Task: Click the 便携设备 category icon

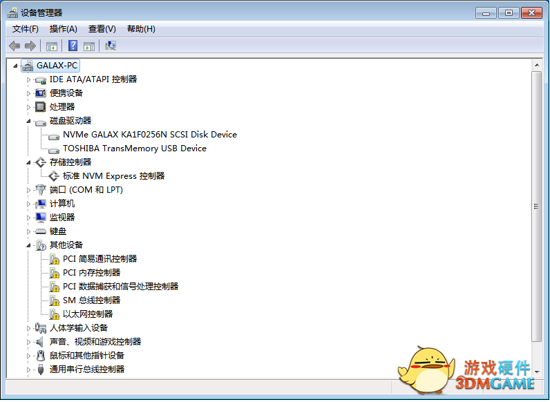Action: click(41, 93)
